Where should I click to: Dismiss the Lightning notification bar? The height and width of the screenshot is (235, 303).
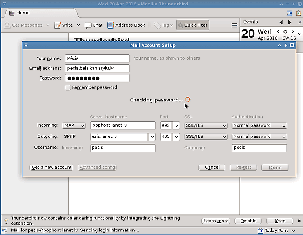[x=299, y=221]
